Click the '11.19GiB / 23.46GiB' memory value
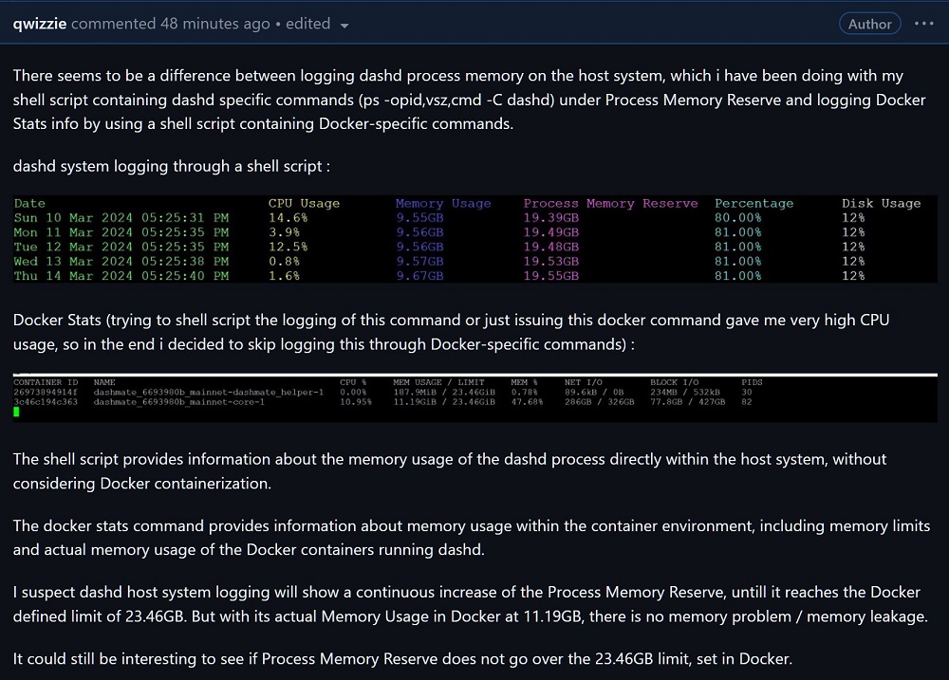The width and height of the screenshot is (949, 680). (443, 402)
